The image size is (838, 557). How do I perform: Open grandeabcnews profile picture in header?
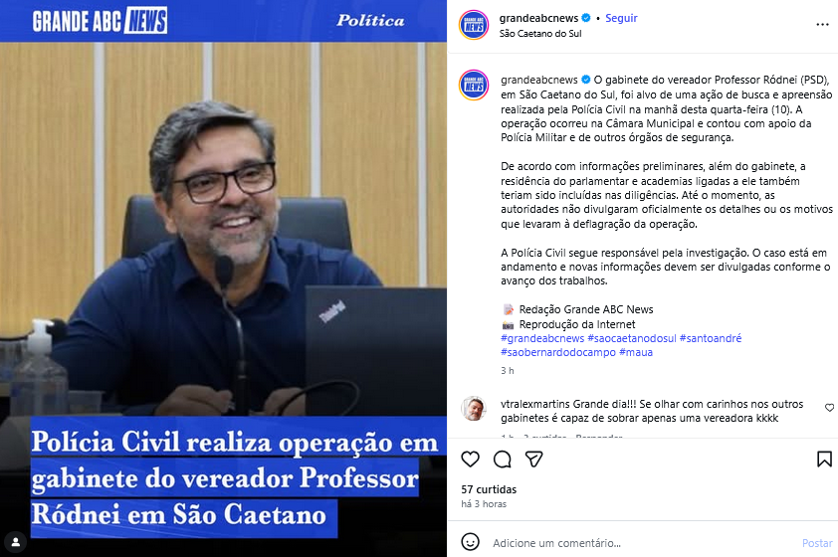point(474,25)
